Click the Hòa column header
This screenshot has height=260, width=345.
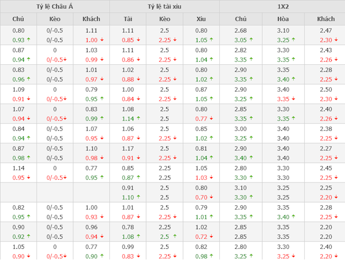[x=282, y=19]
